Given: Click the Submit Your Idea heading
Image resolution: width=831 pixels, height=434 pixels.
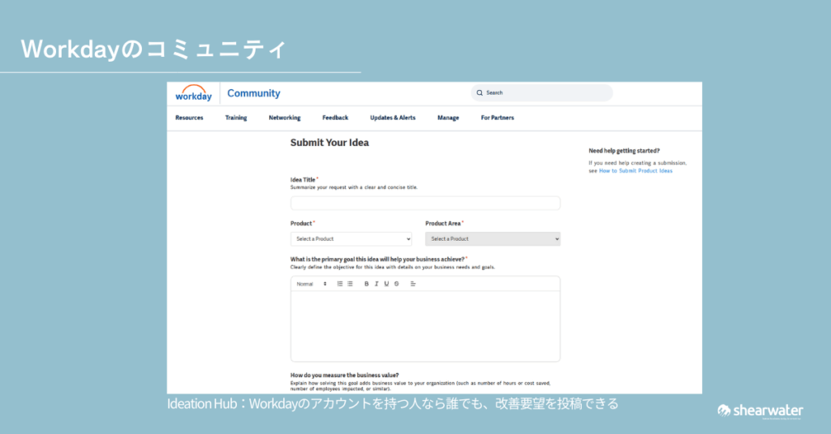Looking at the screenshot, I should [x=329, y=143].
